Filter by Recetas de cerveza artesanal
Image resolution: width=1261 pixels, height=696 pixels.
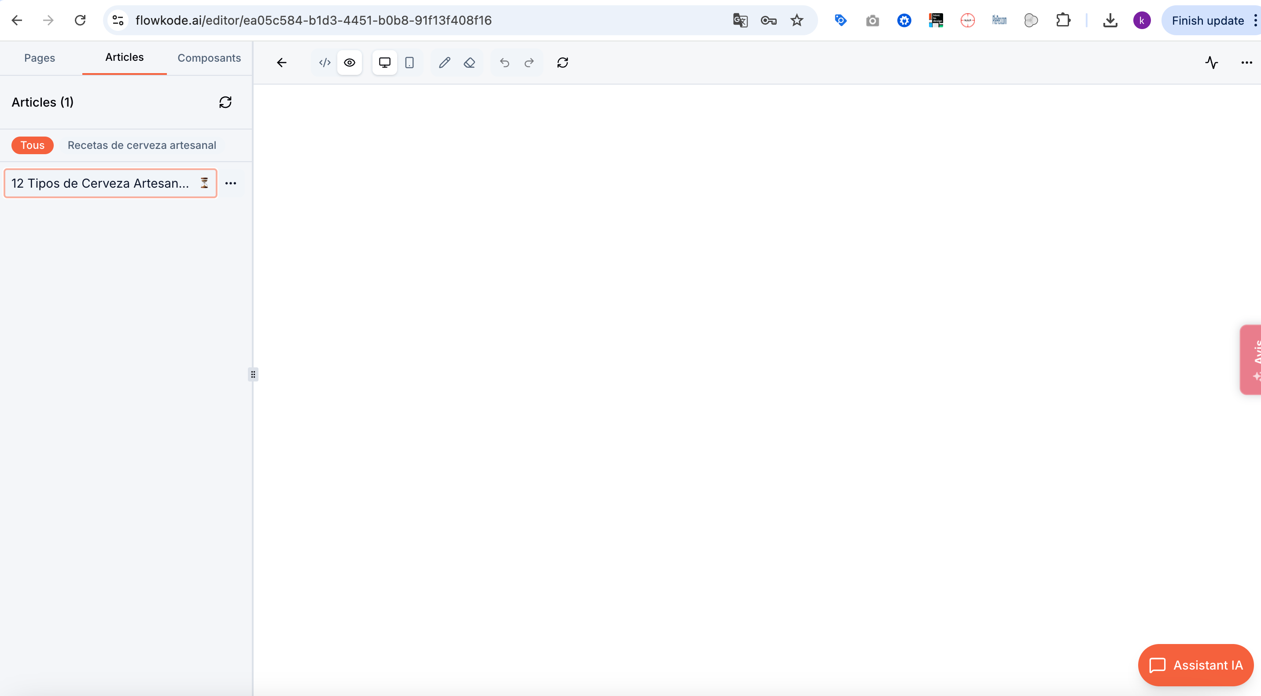tap(142, 145)
